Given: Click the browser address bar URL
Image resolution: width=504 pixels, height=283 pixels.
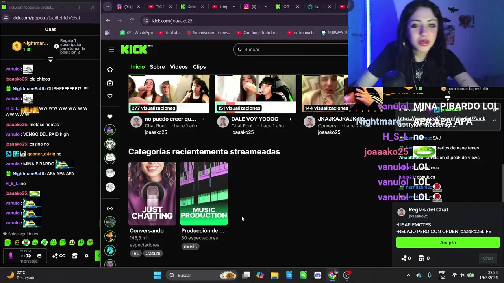Looking at the screenshot, I should point(172,21).
